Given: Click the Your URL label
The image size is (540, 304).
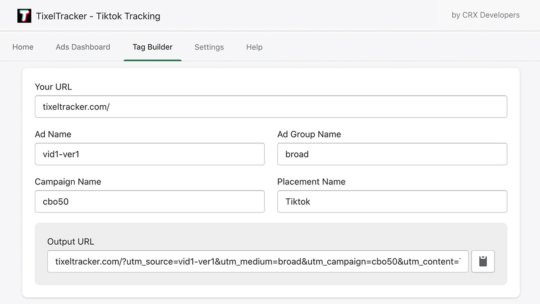Looking at the screenshot, I should click(x=53, y=87).
